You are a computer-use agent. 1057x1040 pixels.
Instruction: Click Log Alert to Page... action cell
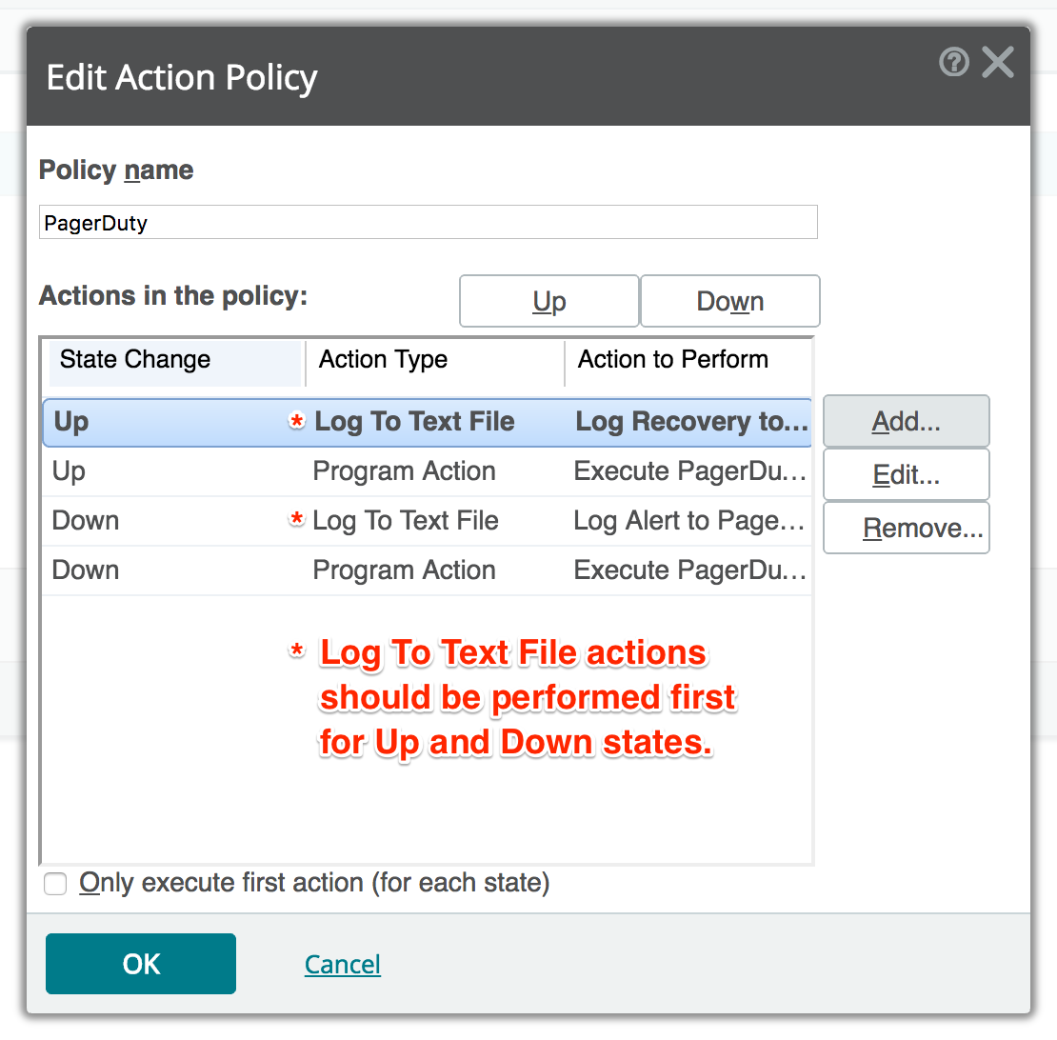click(x=689, y=521)
